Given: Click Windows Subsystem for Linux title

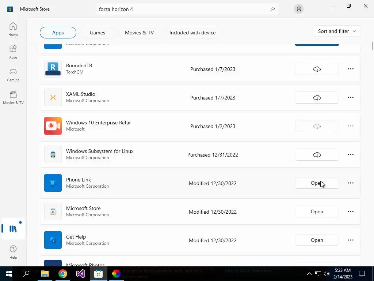Looking at the screenshot, I should tap(100, 151).
